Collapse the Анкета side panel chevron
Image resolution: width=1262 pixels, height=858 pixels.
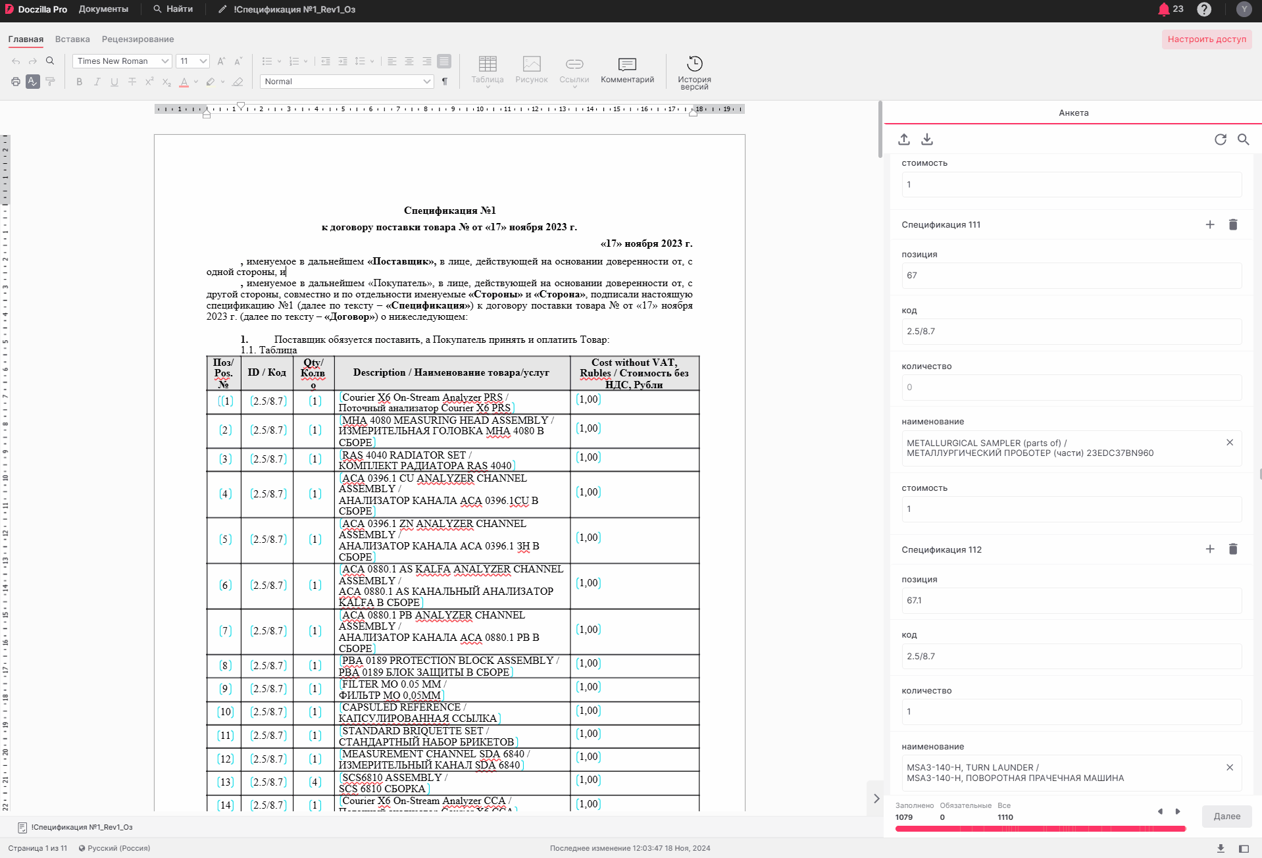(876, 799)
